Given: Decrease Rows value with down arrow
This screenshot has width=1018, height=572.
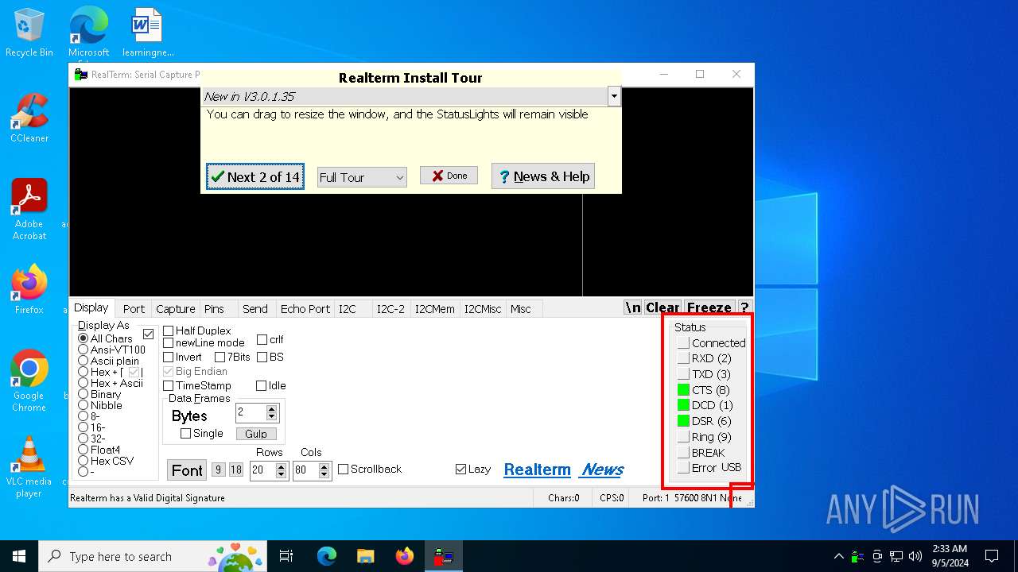Looking at the screenshot, I should point(281,475).
